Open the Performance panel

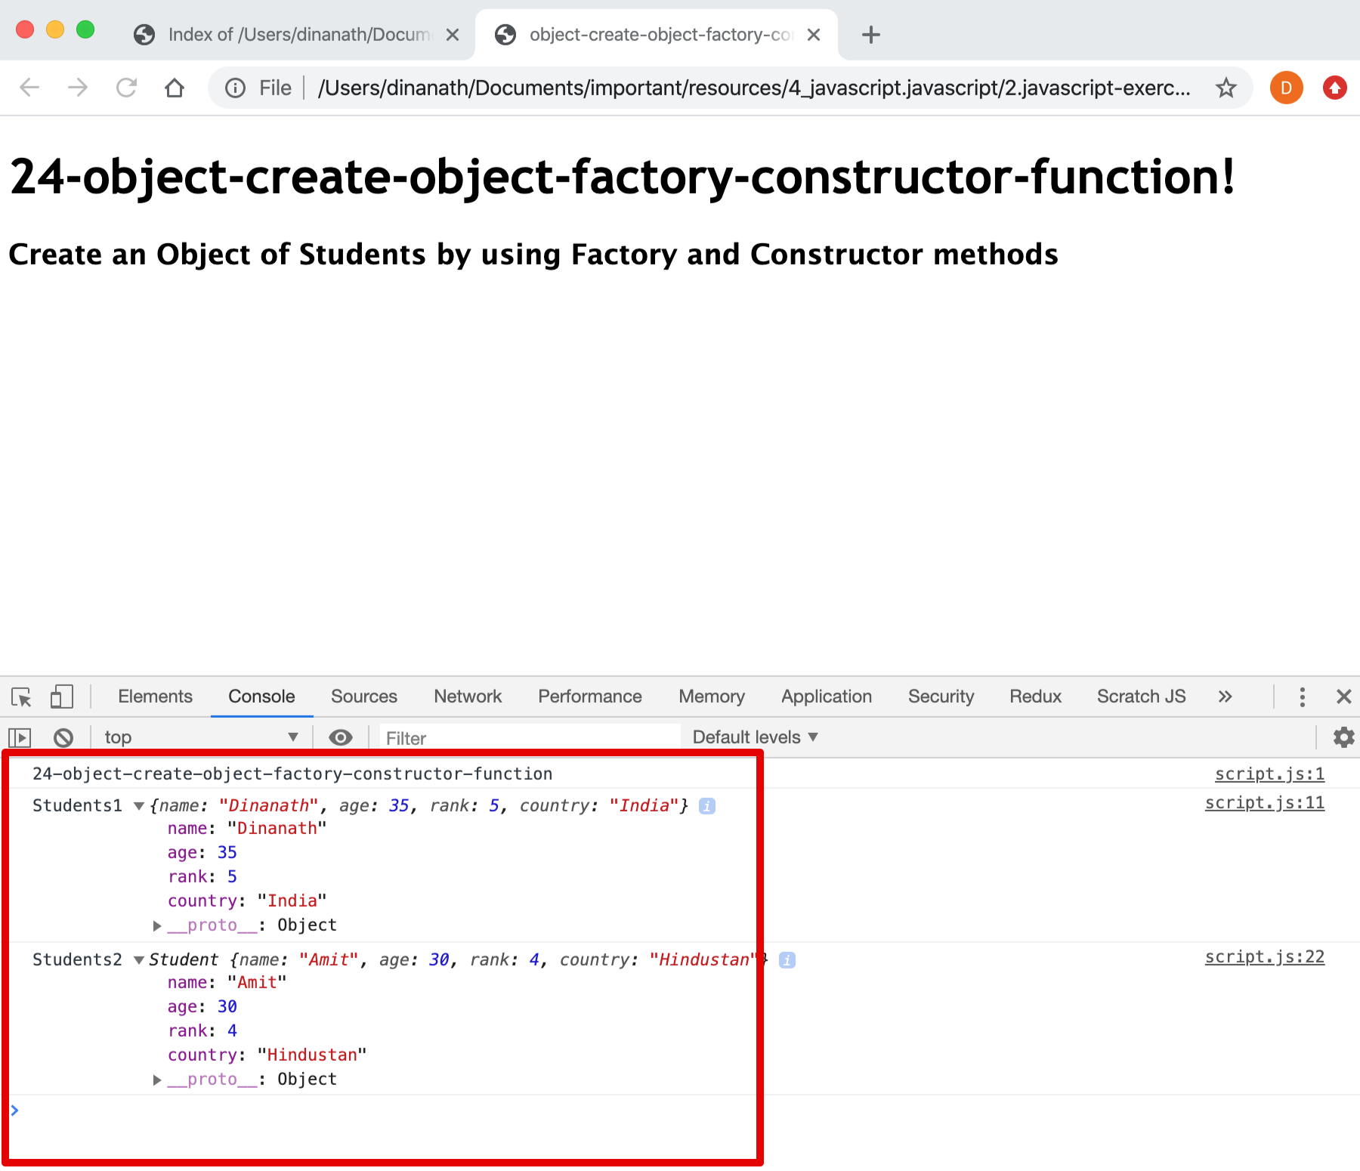590,697
